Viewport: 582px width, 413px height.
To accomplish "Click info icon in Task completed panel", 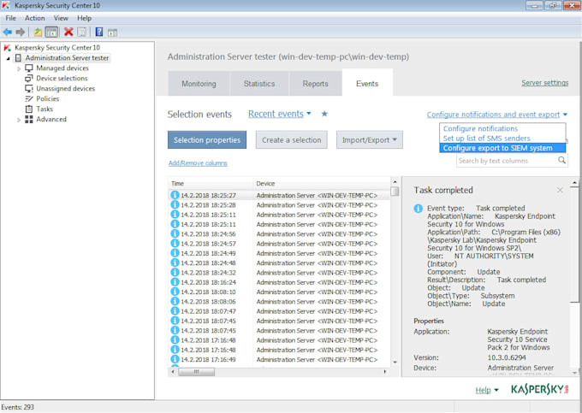I will (x=419, y=209).
